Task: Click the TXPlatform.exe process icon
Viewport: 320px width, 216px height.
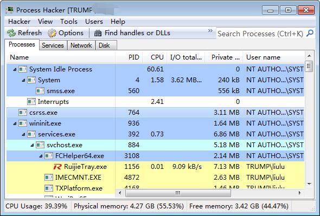Action: 49,188
